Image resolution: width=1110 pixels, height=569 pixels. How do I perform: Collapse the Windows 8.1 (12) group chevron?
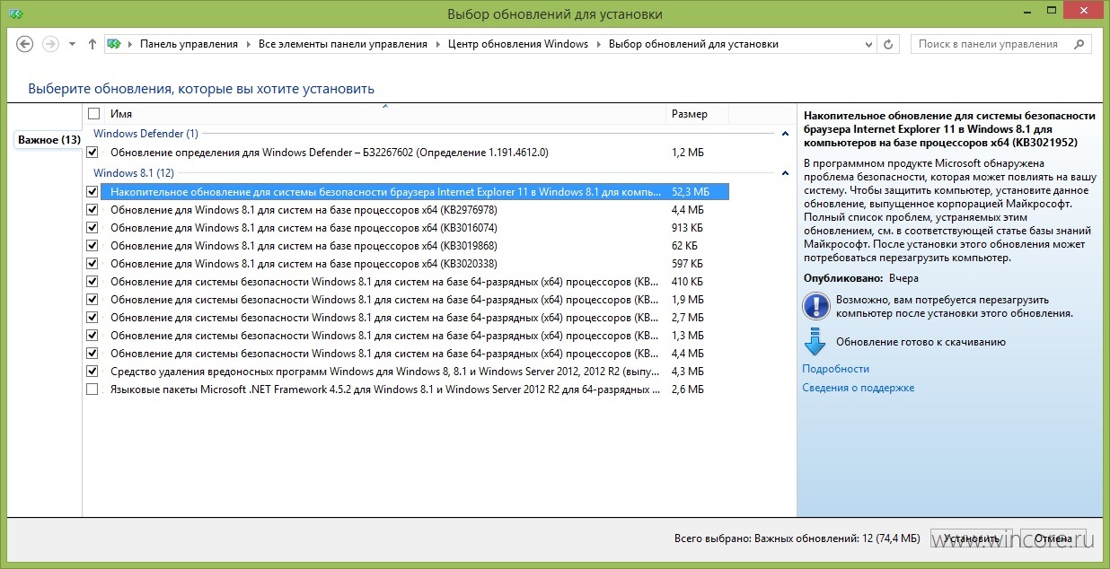click(786, 173)
